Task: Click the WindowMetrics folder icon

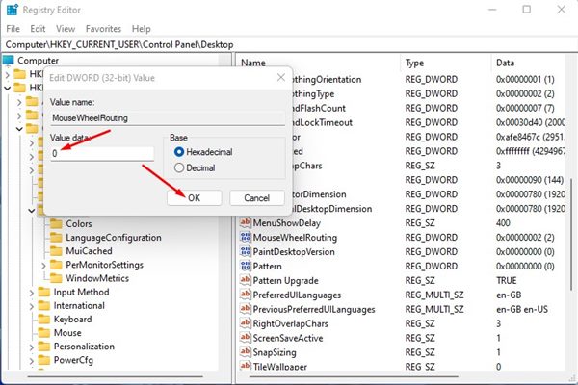Action: tap(56, 278)
